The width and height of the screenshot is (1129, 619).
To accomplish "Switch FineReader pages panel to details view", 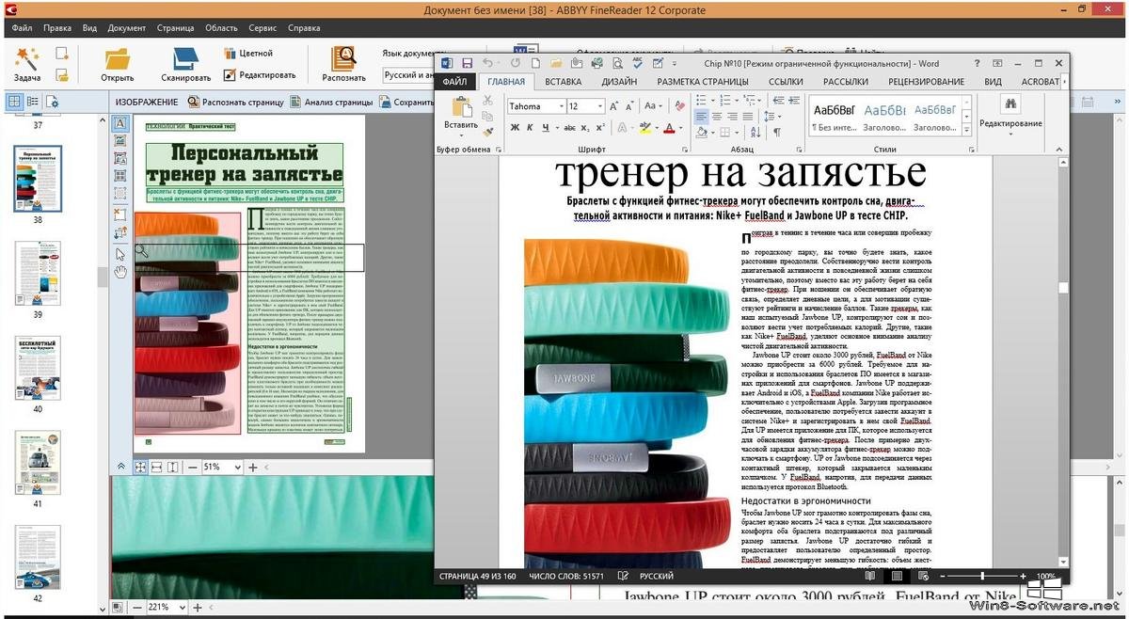I will point(34,102).
